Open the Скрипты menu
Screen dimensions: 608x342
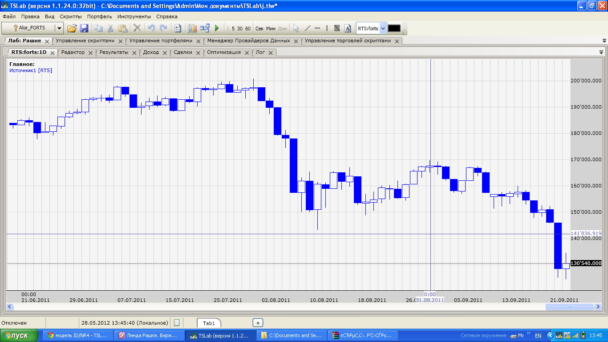(x=71, y=16)
